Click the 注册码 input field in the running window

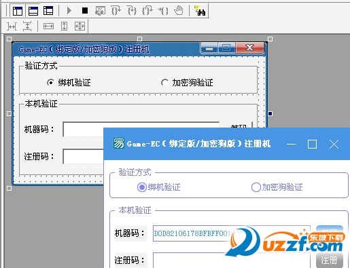point(232,261)
